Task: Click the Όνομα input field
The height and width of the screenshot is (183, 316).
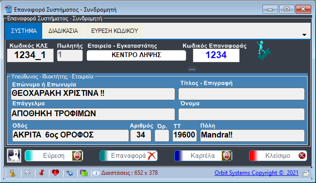Action: tap(241, 114)
